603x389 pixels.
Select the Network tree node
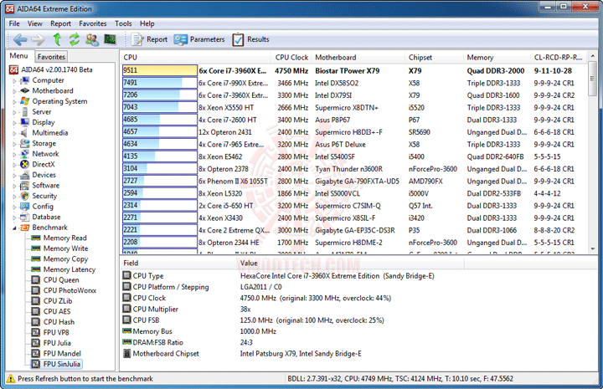(x=45, y=154)
